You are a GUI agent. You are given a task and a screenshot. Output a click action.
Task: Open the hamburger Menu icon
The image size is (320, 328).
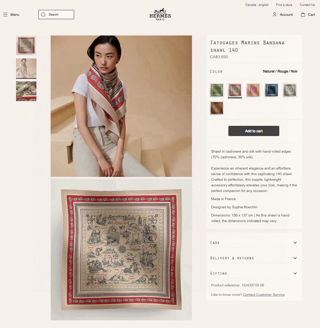tap(5, 15)
